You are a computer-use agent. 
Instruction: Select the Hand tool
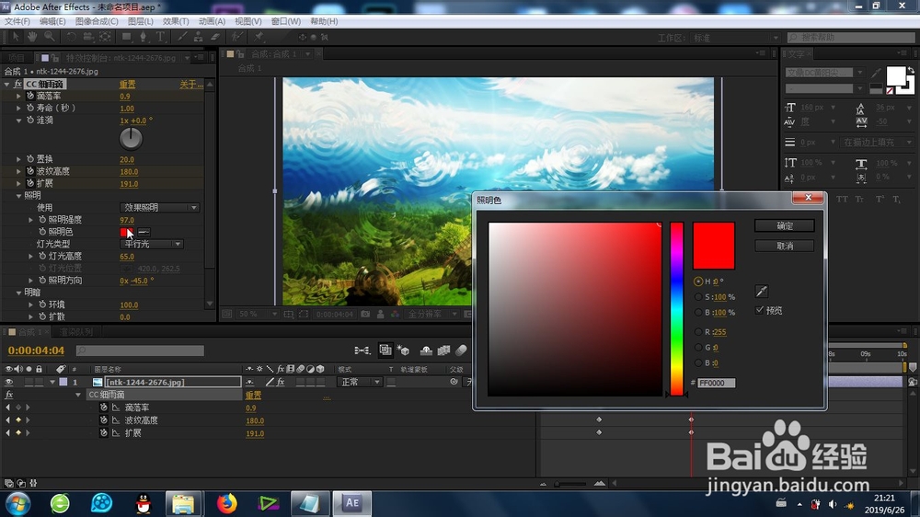tap(32, 37)
